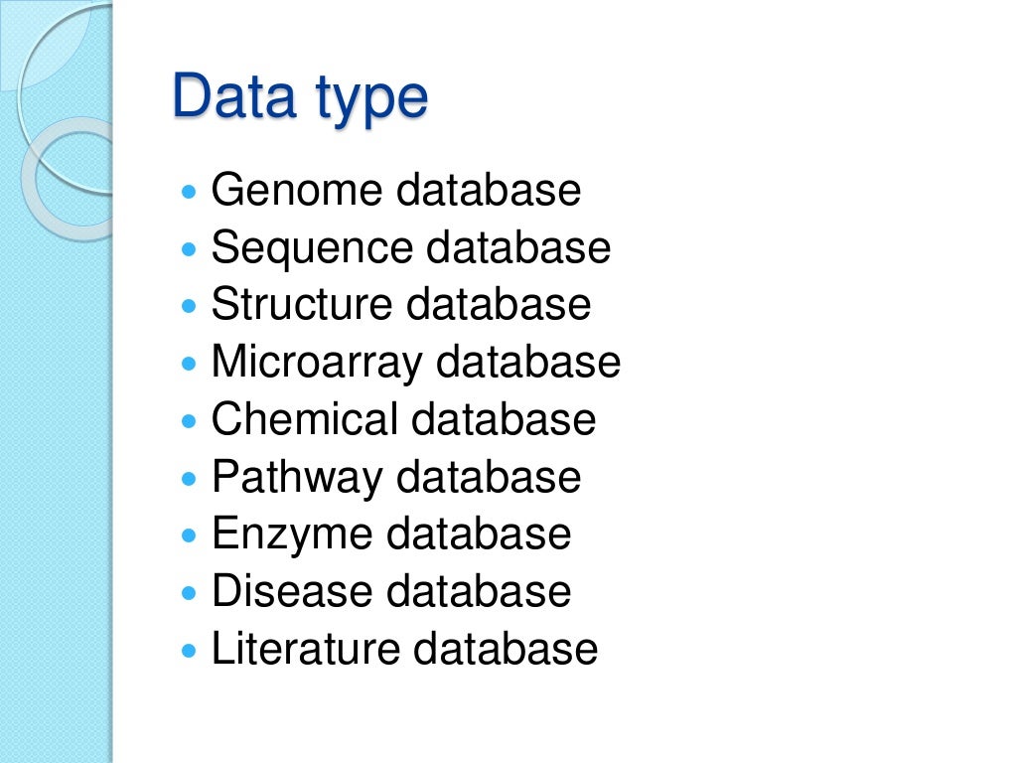
Task: Click the bullet dot beside Genome database
Action: [189, 192]
